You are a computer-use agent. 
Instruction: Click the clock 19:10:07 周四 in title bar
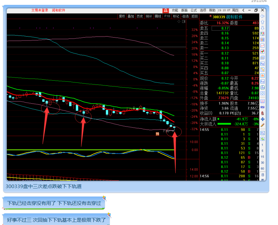coord(228,10)
